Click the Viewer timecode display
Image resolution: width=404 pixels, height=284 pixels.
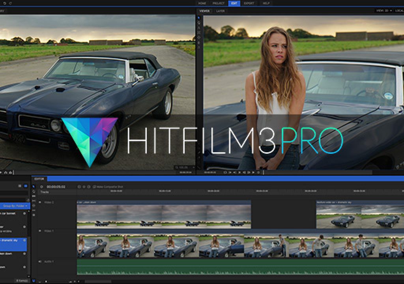point(210,172)
